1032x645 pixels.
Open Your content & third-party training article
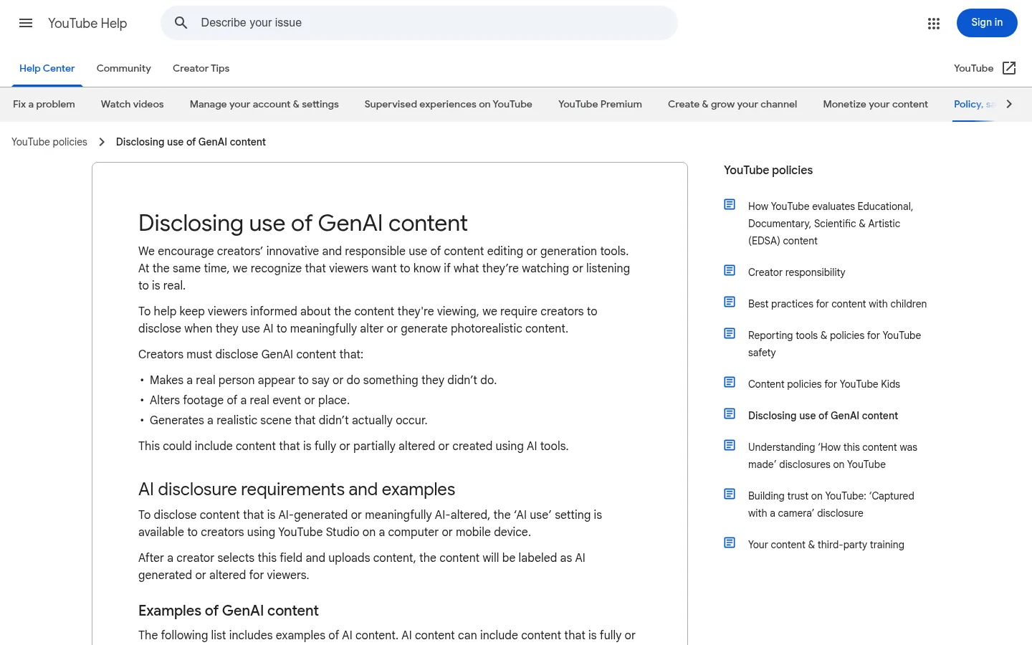tap(826, 545)
